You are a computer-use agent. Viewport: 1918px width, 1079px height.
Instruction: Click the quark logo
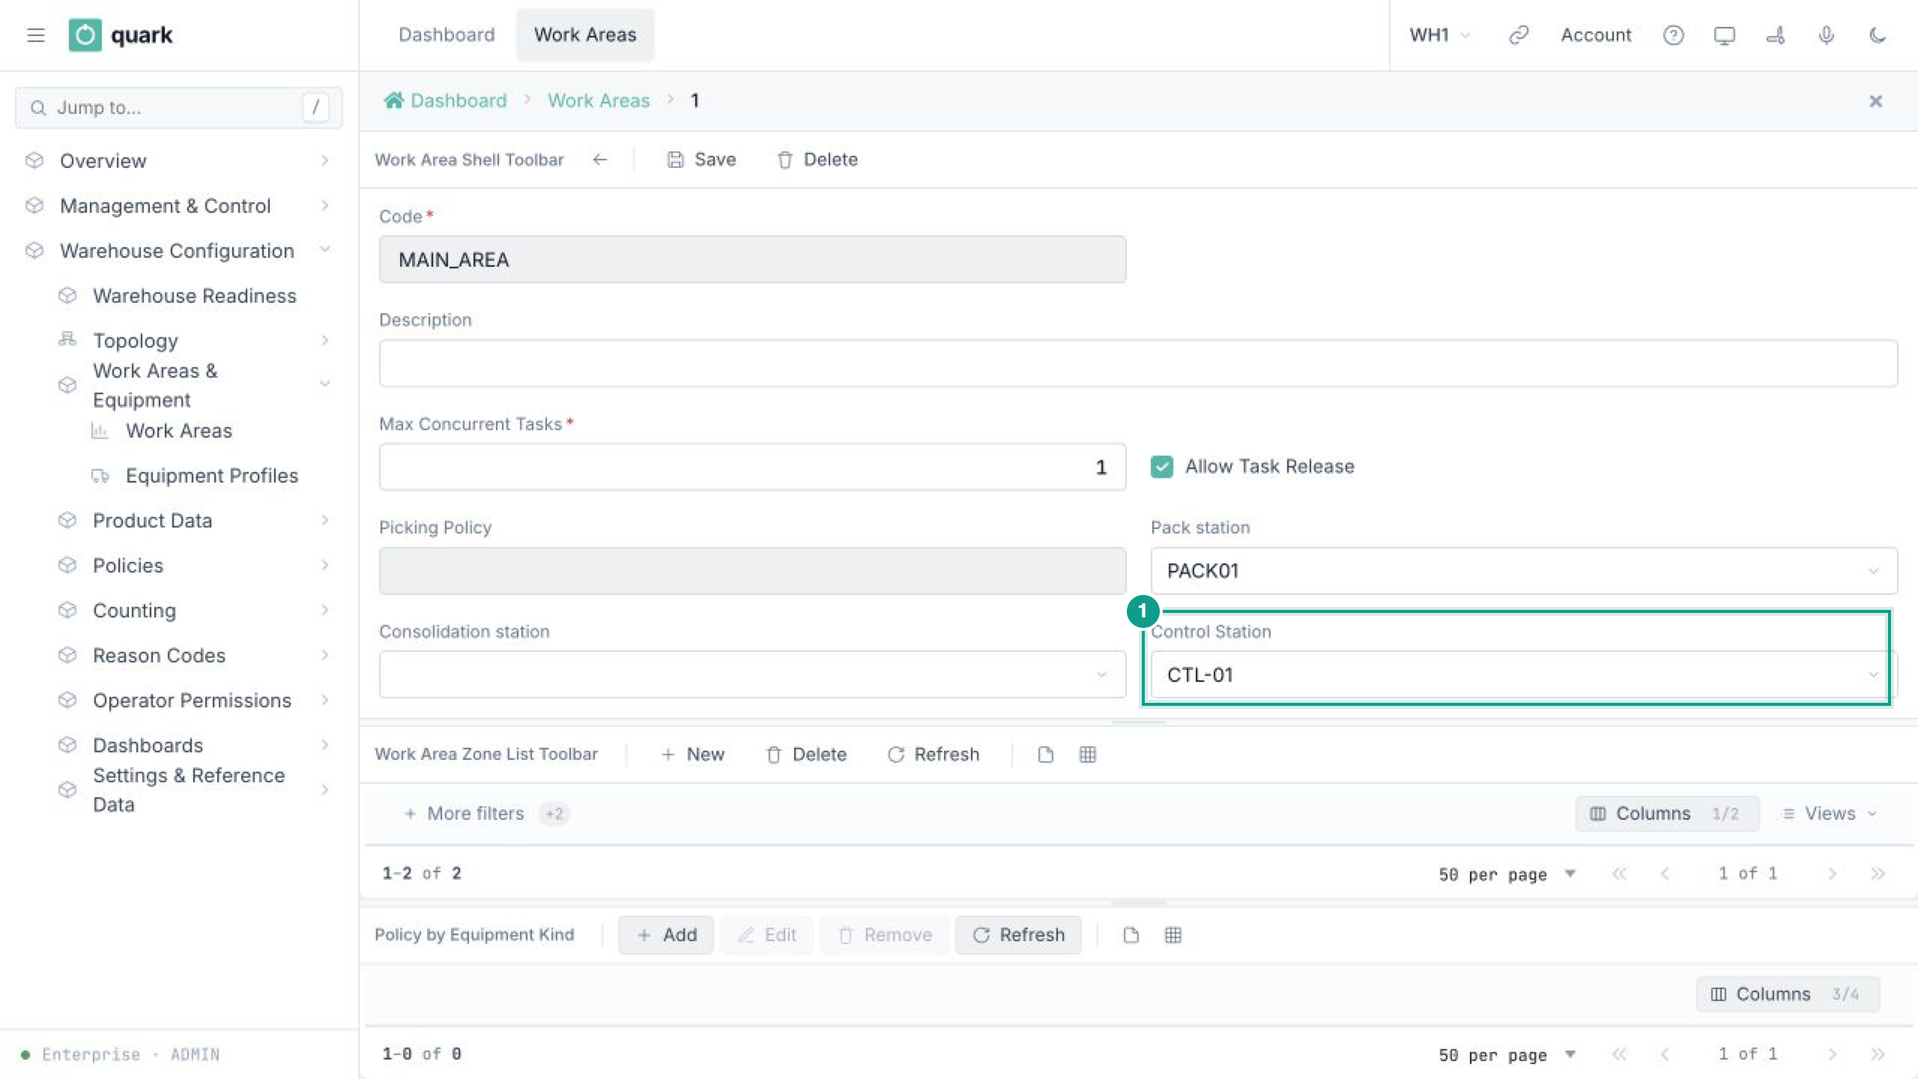[121, 35]
